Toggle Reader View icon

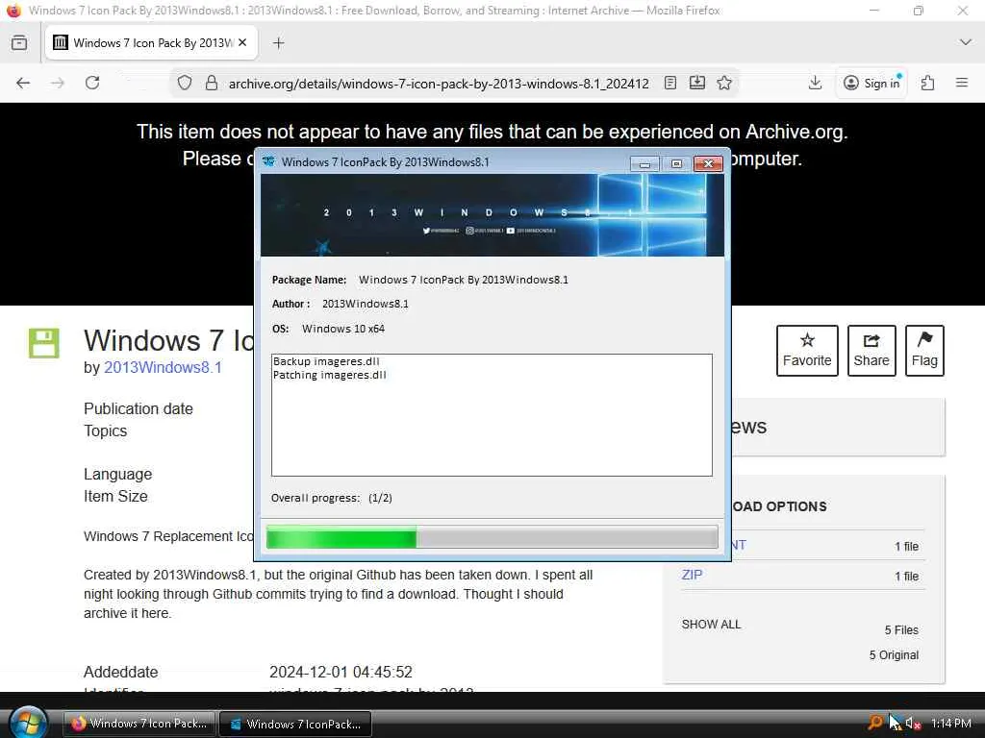670,83
